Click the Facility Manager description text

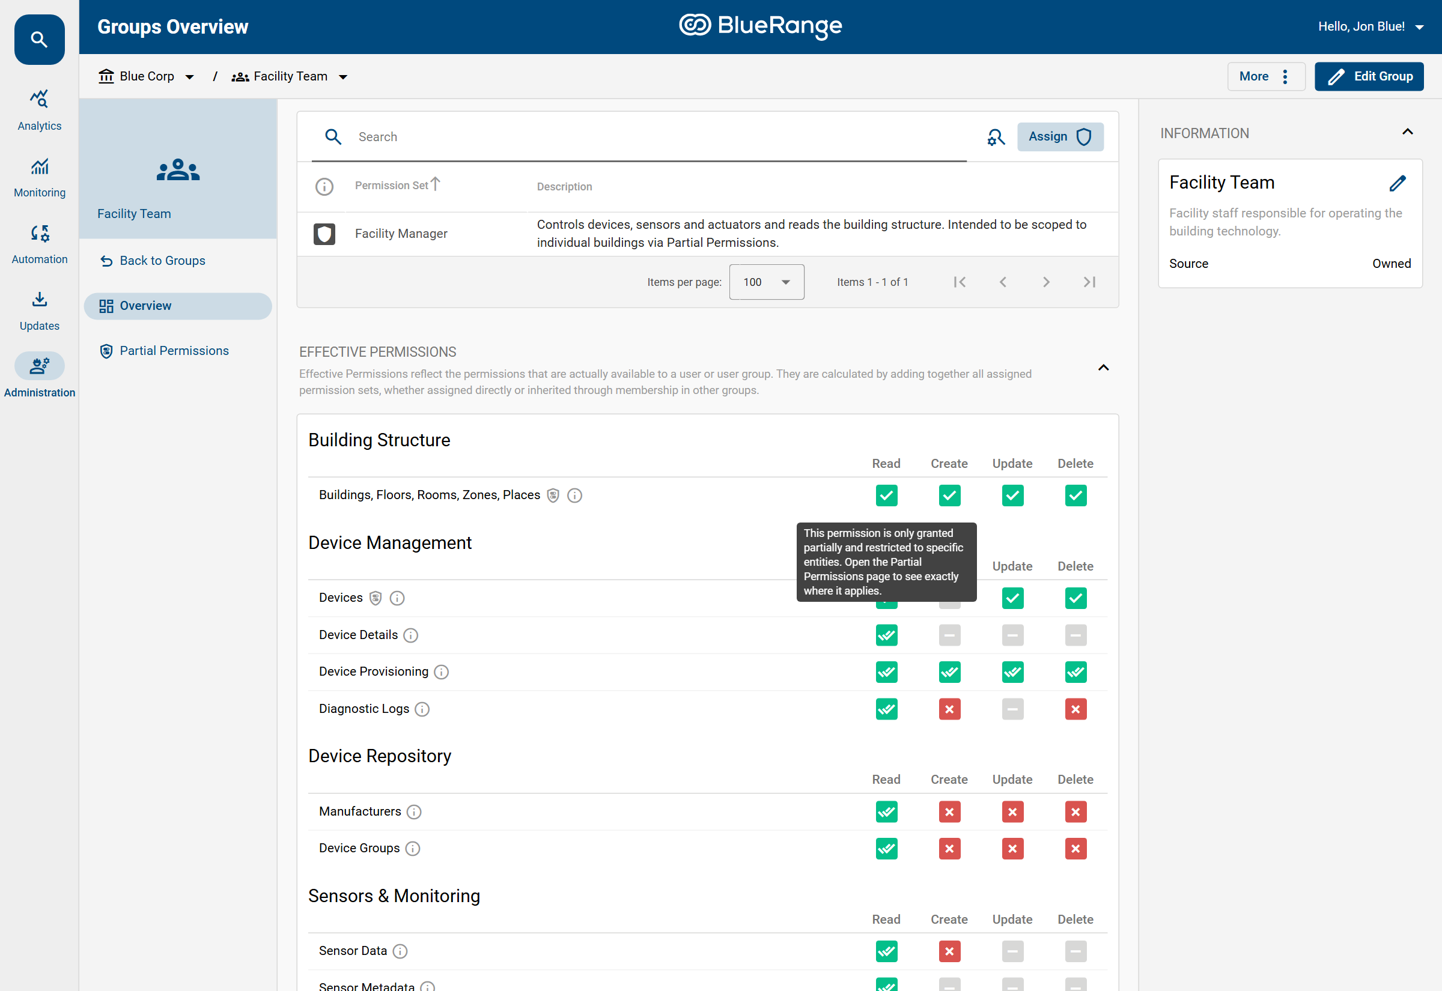[x=811, y=234]
